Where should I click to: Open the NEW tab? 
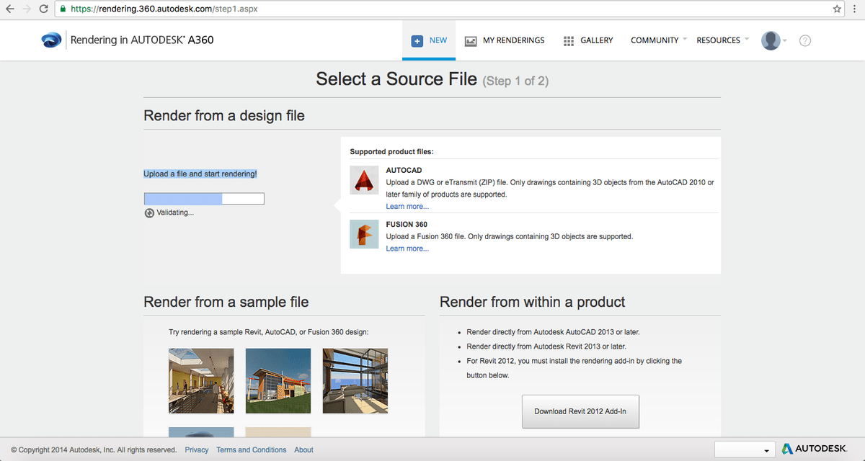429,41
